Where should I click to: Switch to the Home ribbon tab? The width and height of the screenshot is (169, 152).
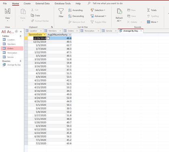coord(15,4)
